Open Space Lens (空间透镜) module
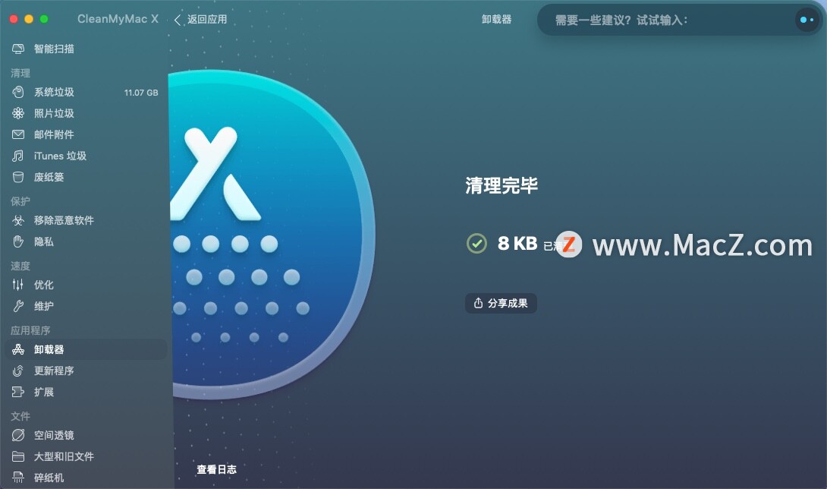 [x=86, y=435]
